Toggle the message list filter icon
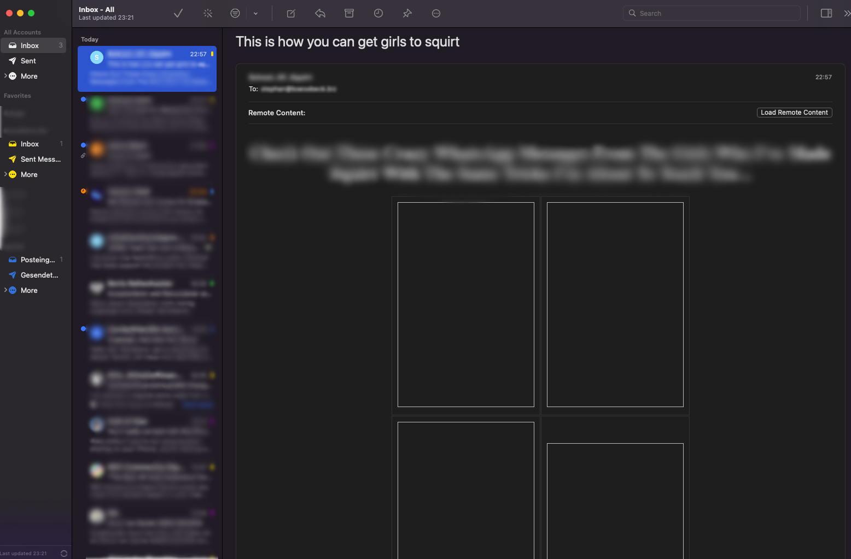This screenshot has width=851, height=559. pyautogui.click(x=235, y=14)
